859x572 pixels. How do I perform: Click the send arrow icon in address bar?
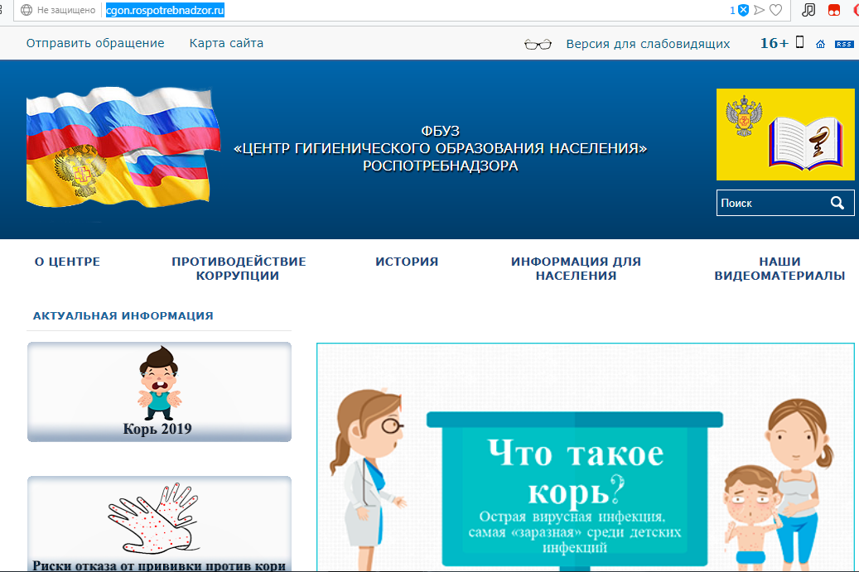(760, 10)
